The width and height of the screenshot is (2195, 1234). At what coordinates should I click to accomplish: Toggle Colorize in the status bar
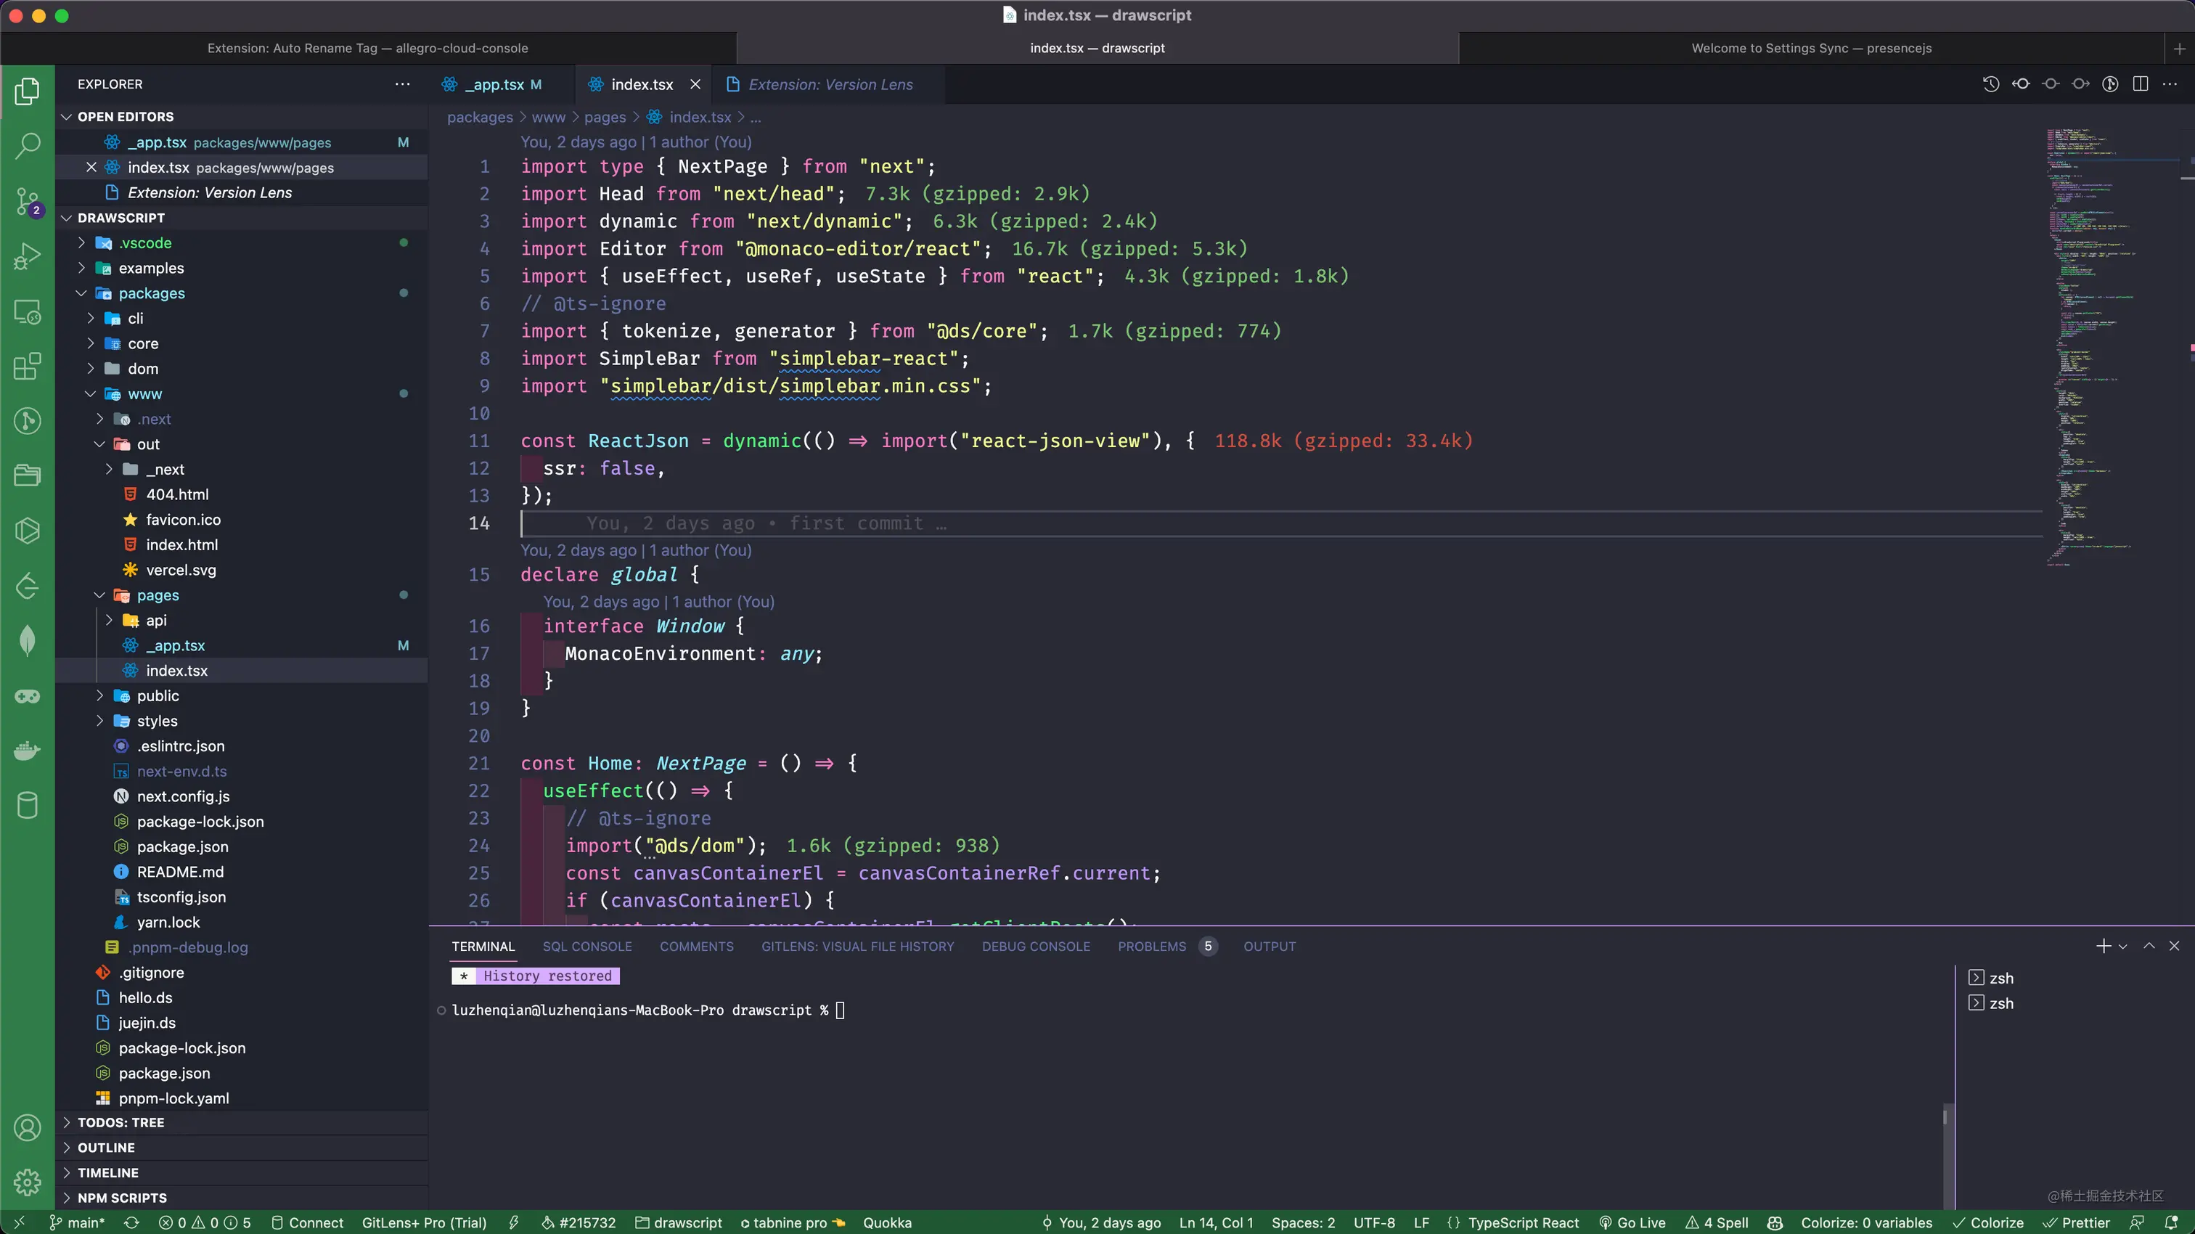point(1988,1222)
